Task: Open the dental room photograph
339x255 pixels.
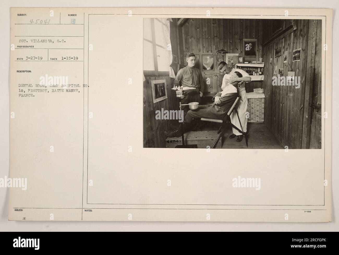Action: 232,83
